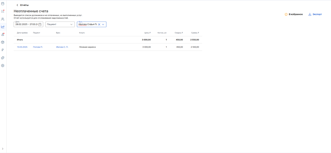Click the Лечение кариеса service cell

87,47
